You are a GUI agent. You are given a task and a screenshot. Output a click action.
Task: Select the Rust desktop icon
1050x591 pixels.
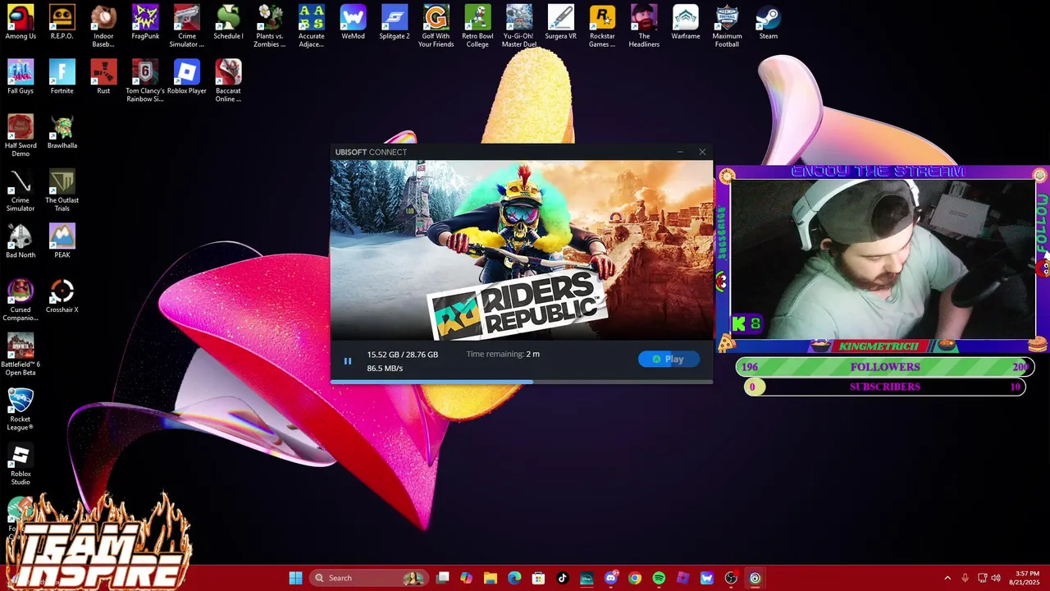pyautogui.click(x=103, y=77)
